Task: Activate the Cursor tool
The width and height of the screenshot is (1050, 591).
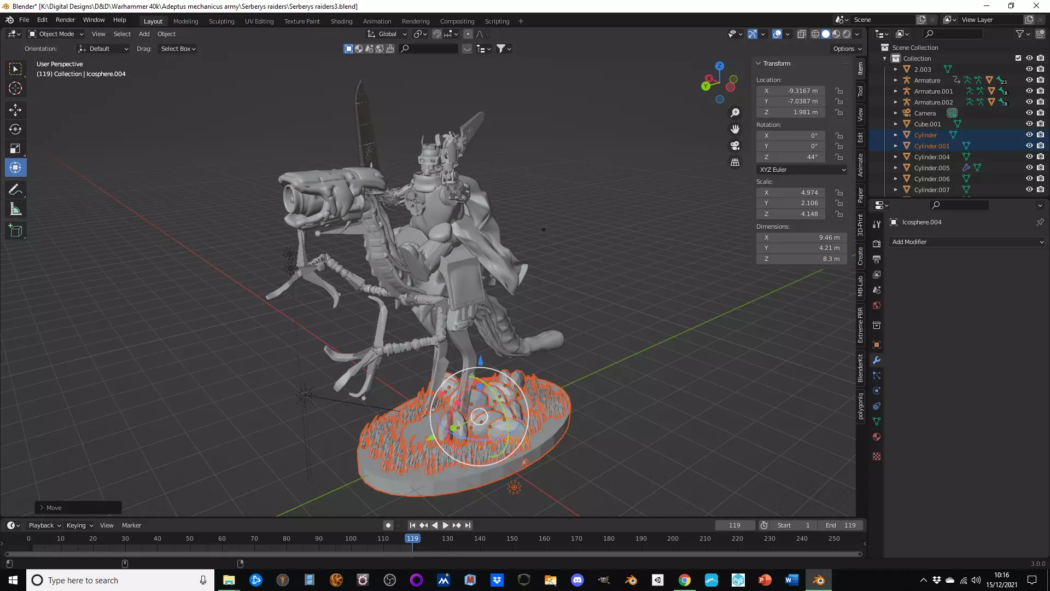Action: pos(15,88)
